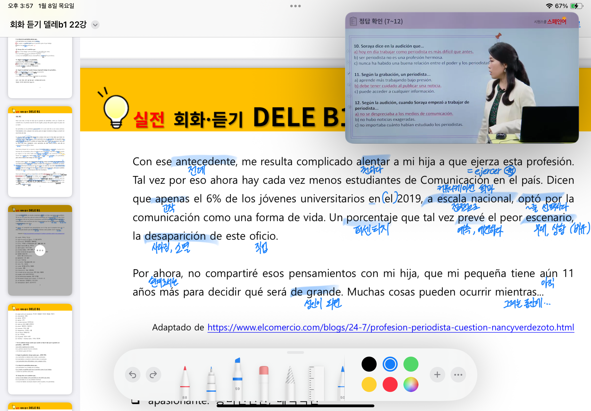
Task: Open the second page thumbnail in sidebar
Action: coord(40,151)
